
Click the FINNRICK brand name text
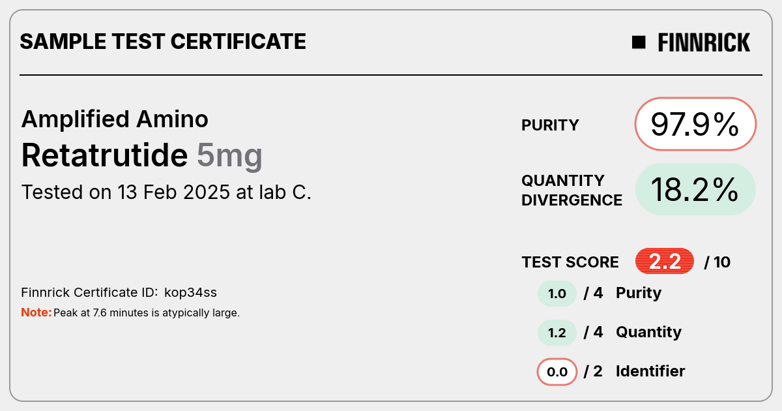pyautogui.click(x=704, y=42)
